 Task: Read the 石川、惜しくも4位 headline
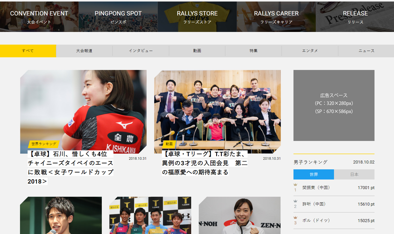tap(71, 168)
